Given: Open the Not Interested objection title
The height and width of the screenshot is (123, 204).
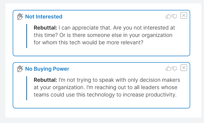Looking at the screenshot, I should click(x=44, y=17).
